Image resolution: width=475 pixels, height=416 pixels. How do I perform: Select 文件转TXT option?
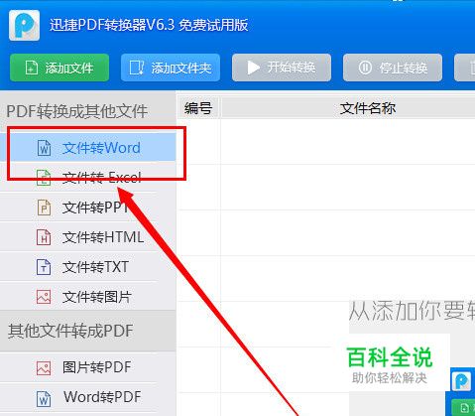[88, 267]
